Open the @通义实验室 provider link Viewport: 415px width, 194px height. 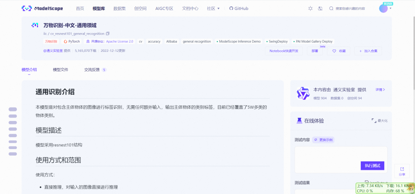[53, 51]
